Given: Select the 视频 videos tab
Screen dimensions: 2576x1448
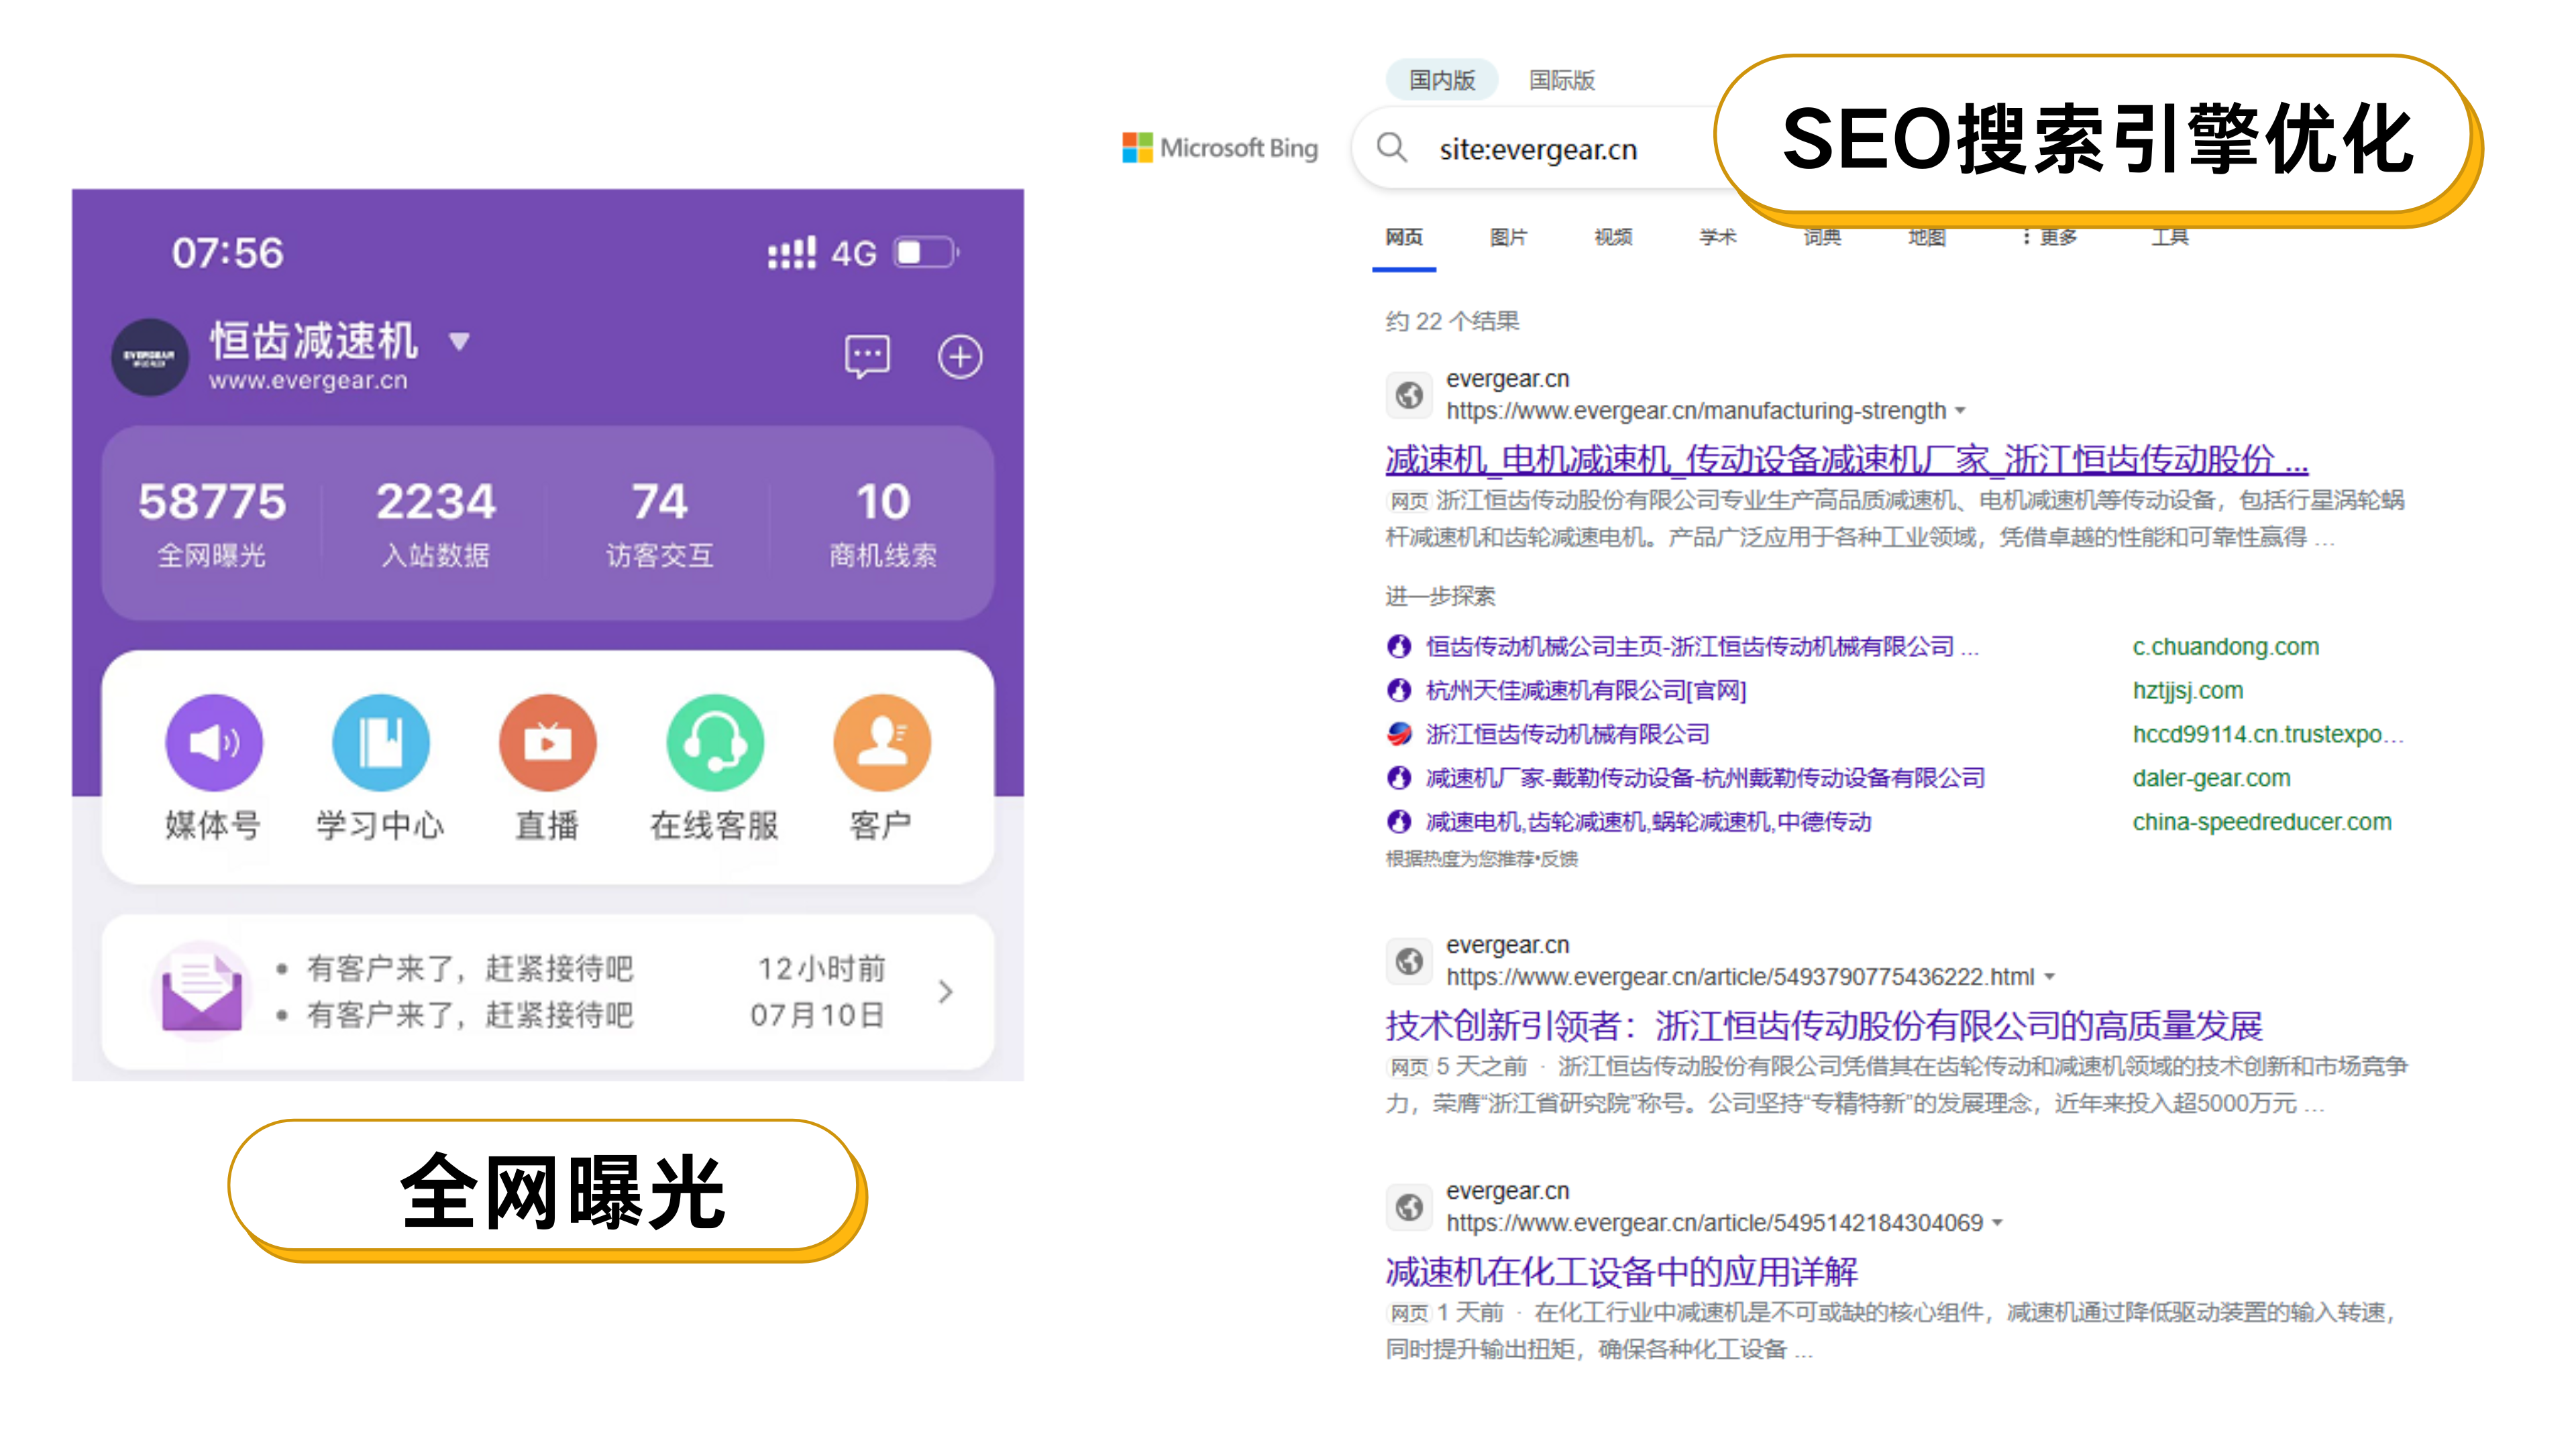Looking at the screenshot, I should [x=1613, y=238].
